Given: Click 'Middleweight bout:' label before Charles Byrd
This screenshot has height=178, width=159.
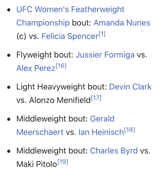Looking at the screenshot, I should [52, 151].
